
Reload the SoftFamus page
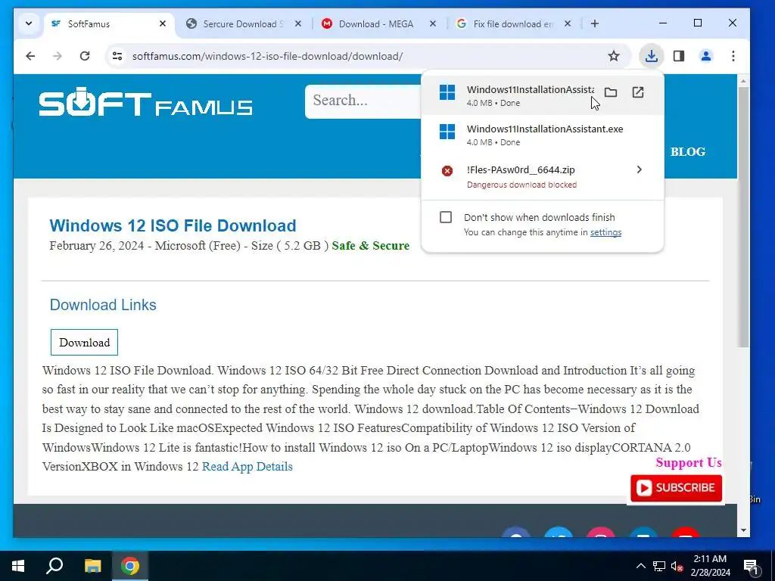(x=85, y=56)
